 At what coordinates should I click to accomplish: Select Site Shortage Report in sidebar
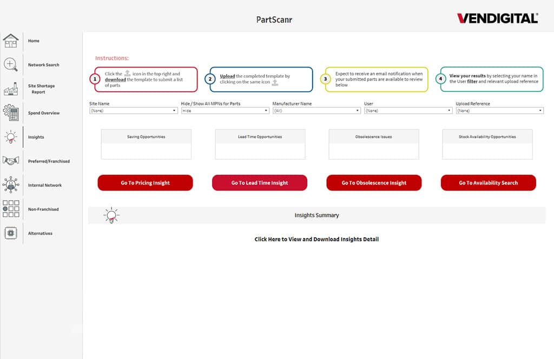point(41,89)
